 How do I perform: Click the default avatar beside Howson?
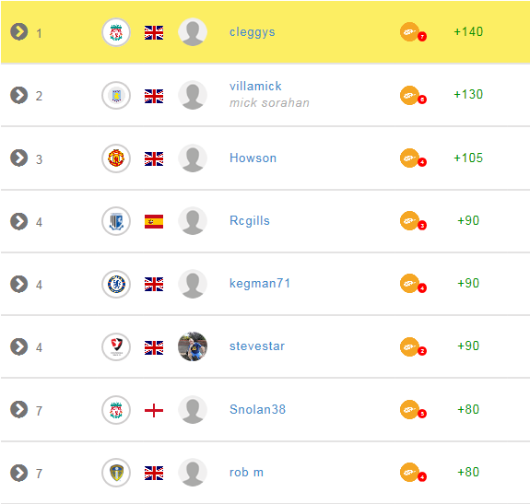[x=193, y=158]
